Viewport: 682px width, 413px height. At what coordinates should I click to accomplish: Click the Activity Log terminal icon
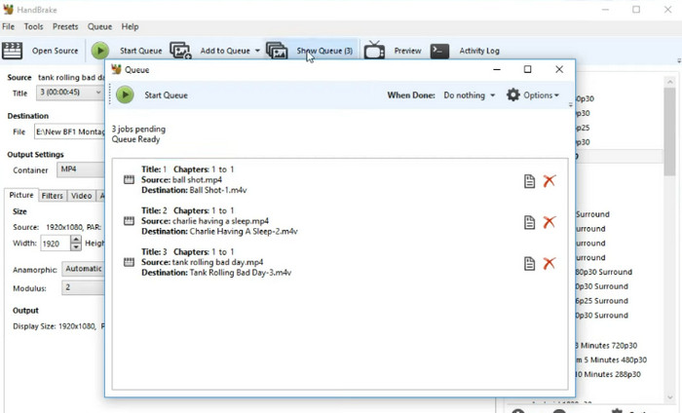point(439,51)
